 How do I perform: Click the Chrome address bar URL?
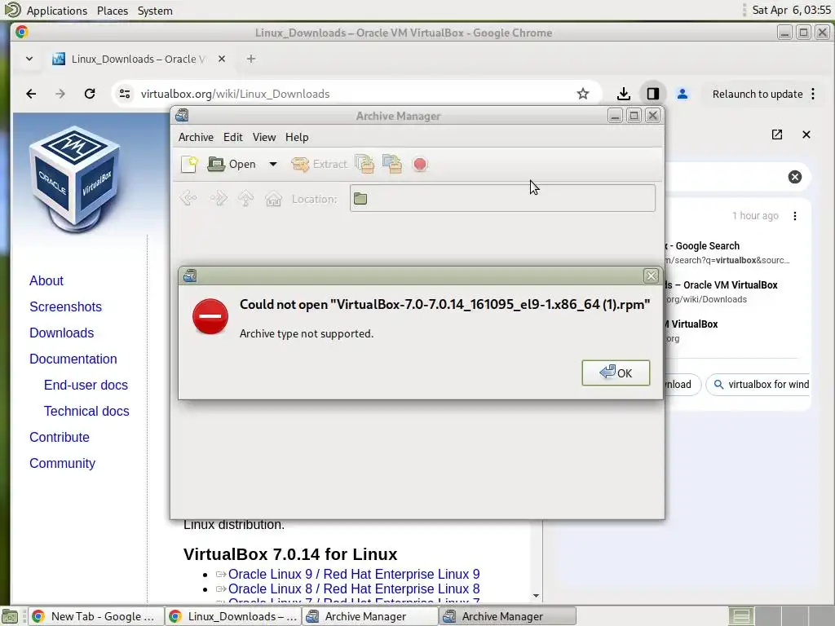click(x=235, y=94)
